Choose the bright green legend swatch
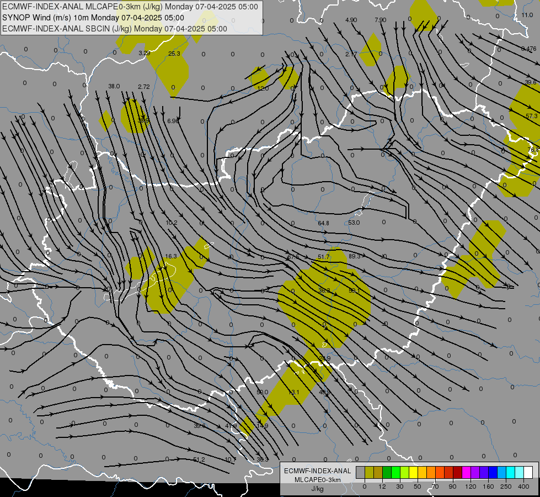This screenshot has height=497, width=540. point(395,472)
